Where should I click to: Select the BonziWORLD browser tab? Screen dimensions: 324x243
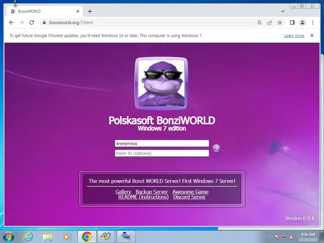click(45, 11)
